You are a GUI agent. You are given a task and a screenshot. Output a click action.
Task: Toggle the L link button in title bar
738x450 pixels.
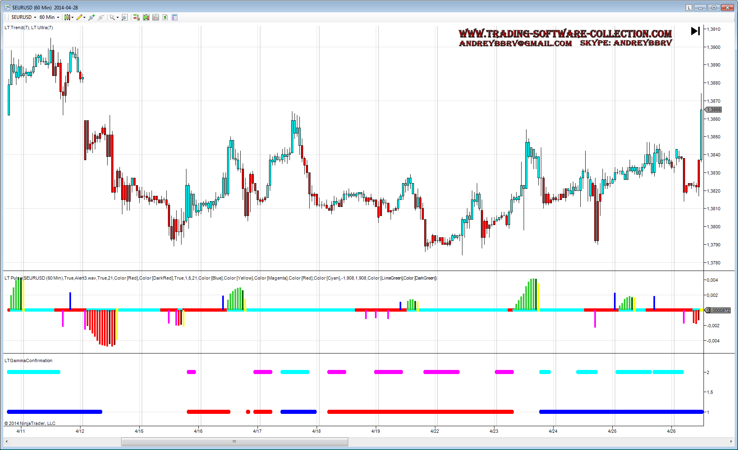(x=689, y=7)
